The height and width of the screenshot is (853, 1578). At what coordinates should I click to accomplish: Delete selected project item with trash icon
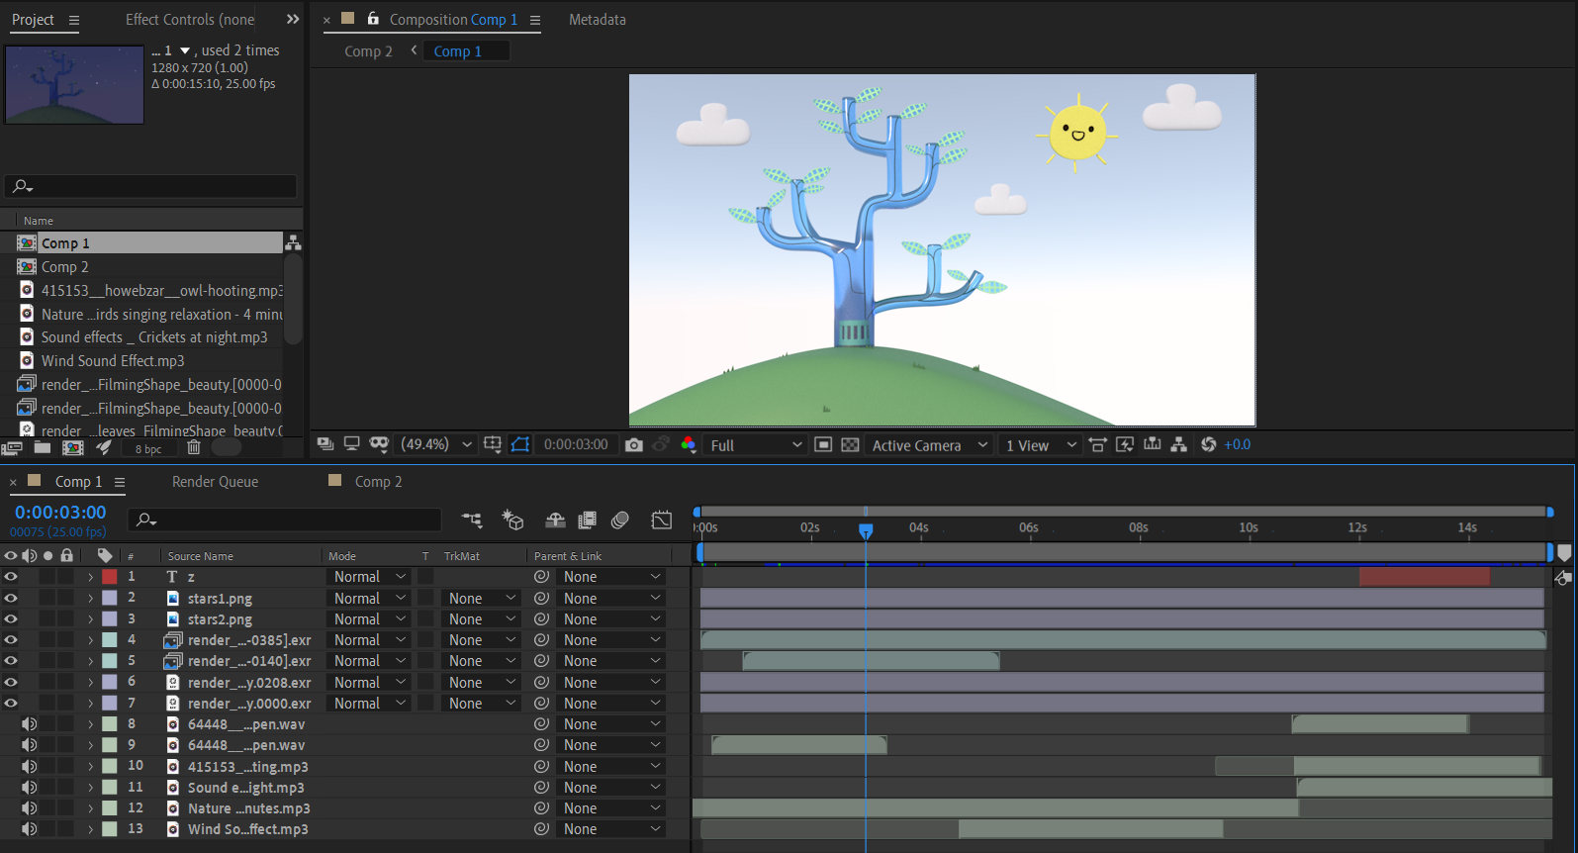tap(194, 448)
